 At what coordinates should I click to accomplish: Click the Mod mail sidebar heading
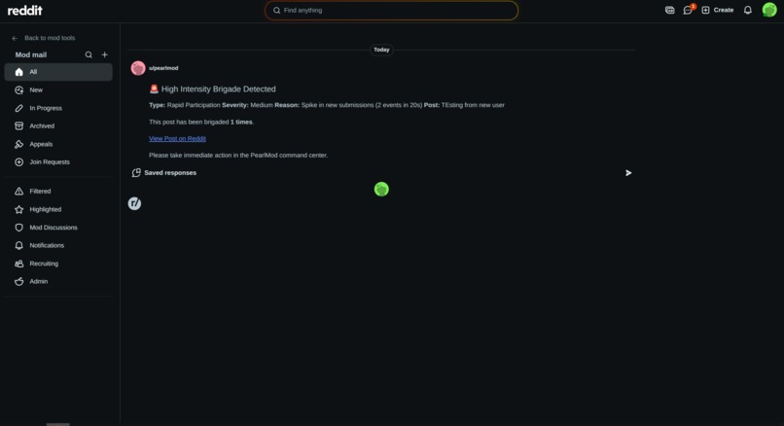point(31,55)
